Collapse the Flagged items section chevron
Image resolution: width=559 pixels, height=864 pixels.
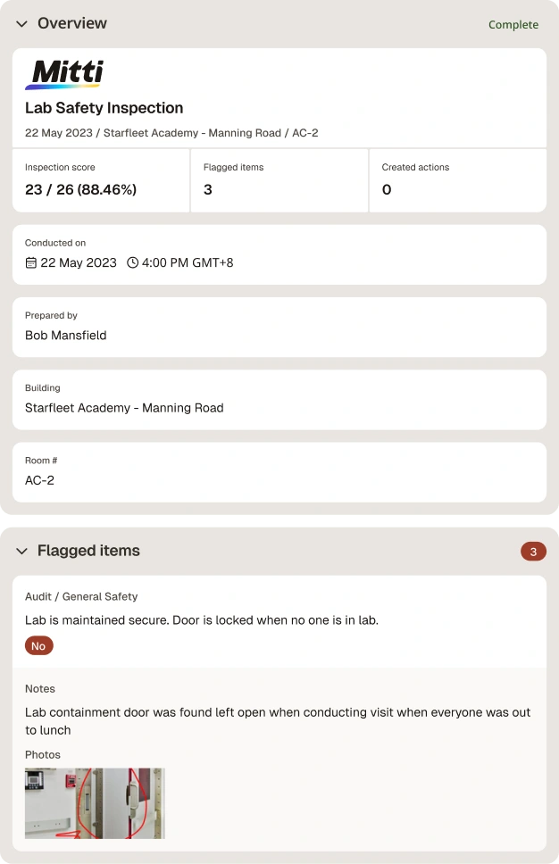21,551
